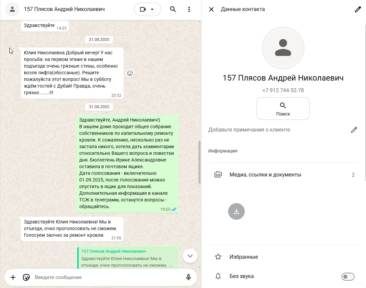Screen dimensions: 366x288
Task: Click the large profile picture placeholder
Action: (x=283, y=48)
